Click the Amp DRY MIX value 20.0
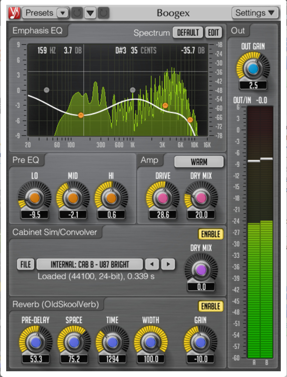Viewport: 287px width, 377px height. 201,215
